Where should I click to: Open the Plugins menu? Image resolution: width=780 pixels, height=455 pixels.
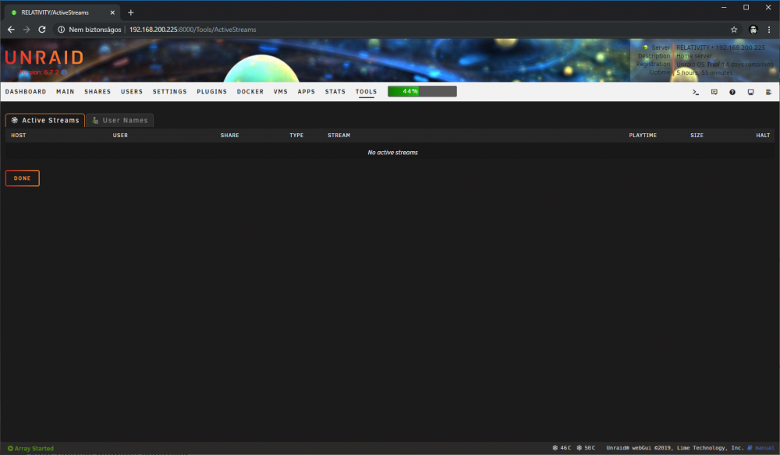point(212,92)
